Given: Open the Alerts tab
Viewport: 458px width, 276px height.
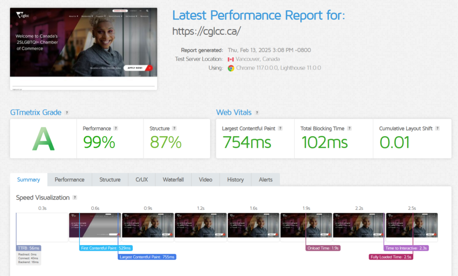Looking at the screenshot, I should click(266, 180).
